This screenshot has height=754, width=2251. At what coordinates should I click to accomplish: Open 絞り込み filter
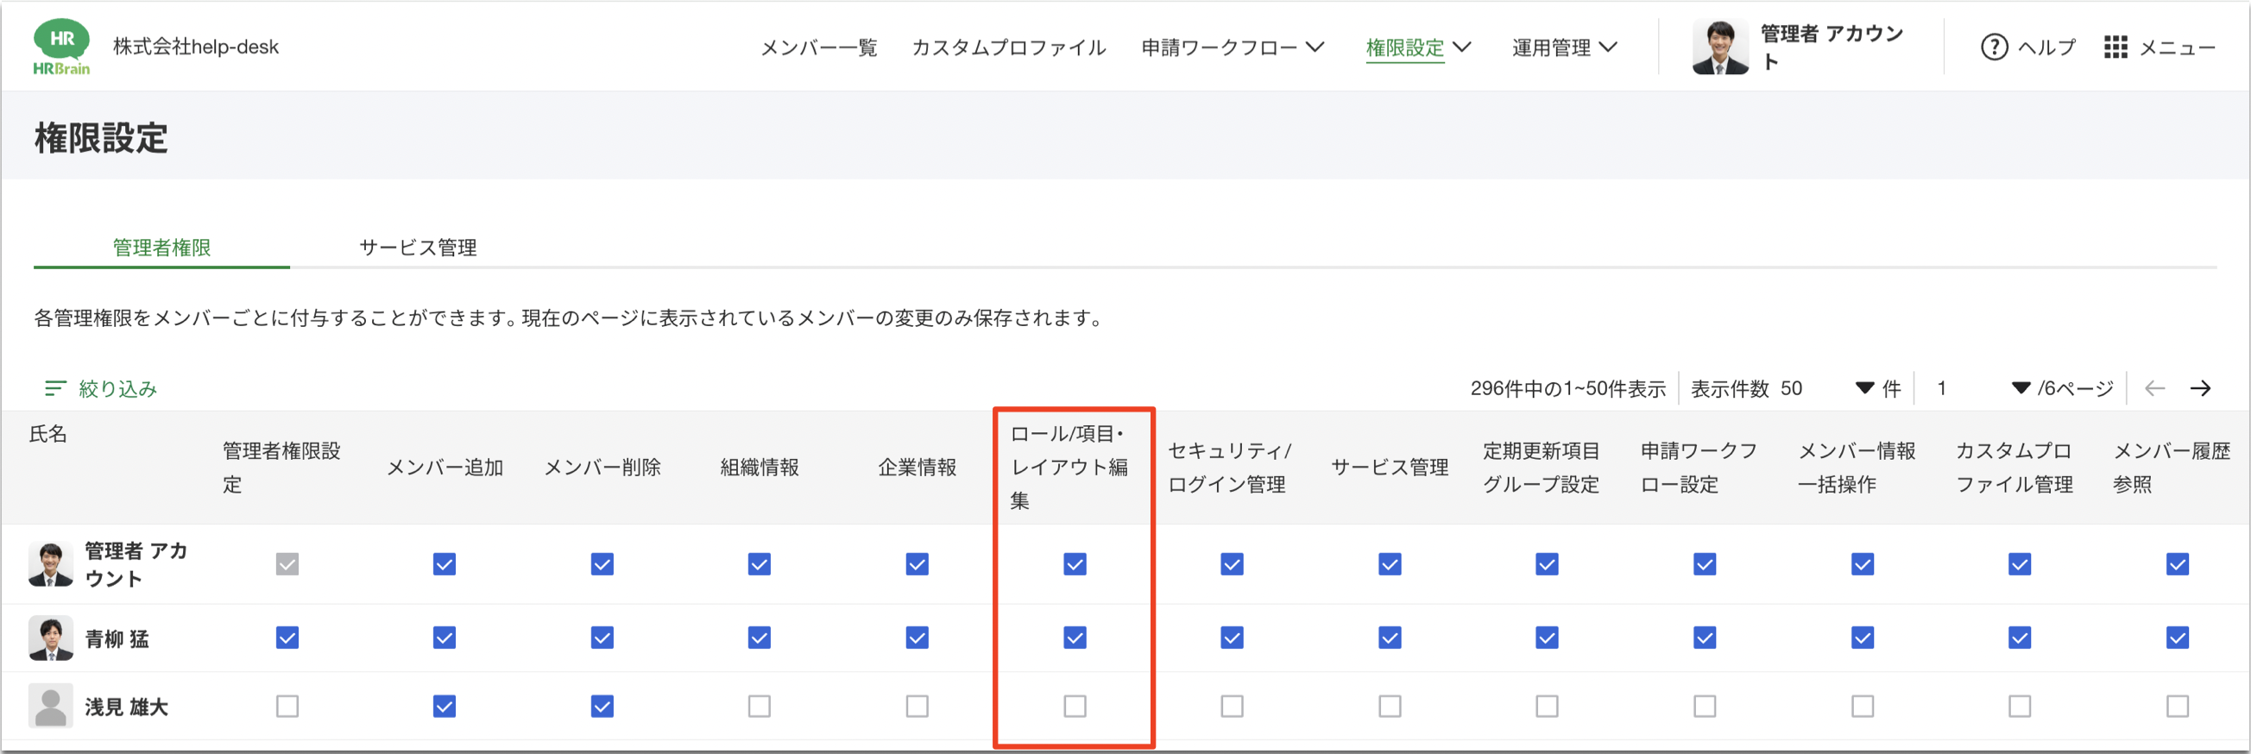coord(117,388)
